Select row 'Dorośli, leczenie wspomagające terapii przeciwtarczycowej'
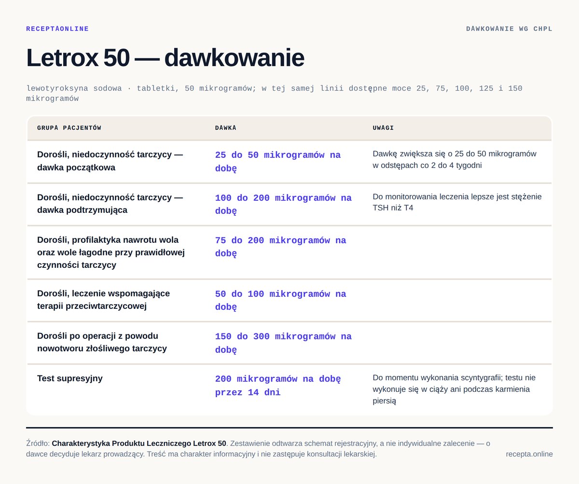This screenshot has width=579, height=484. point(289,300)
